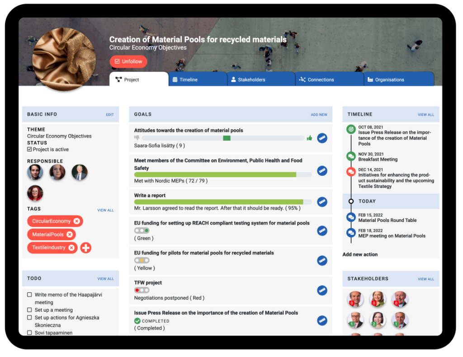This screenshot has height=357, width=463.
Task: Click View All next to Tags
Action: coord(105,210)
